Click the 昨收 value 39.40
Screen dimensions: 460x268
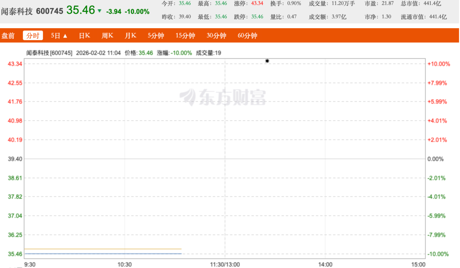(185, 17)
